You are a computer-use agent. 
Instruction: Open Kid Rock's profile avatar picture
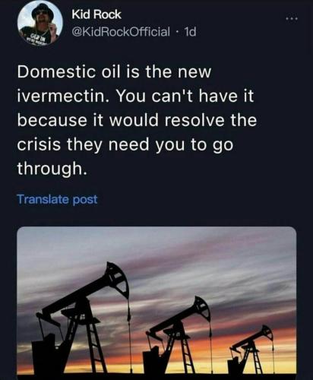pos(40,24)
